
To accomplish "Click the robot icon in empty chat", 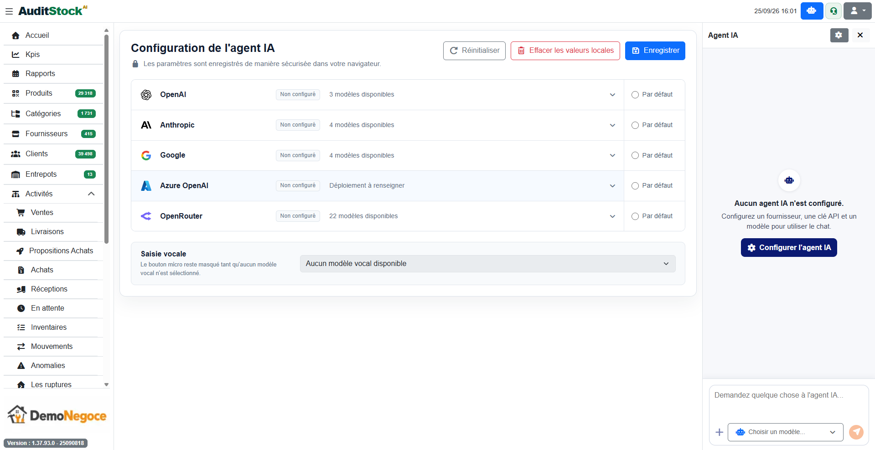I will (x=789, y=180).
